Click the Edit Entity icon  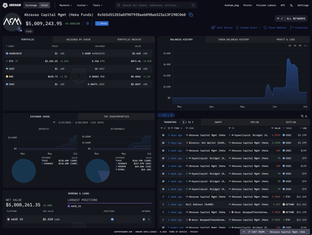pos(213,28)
